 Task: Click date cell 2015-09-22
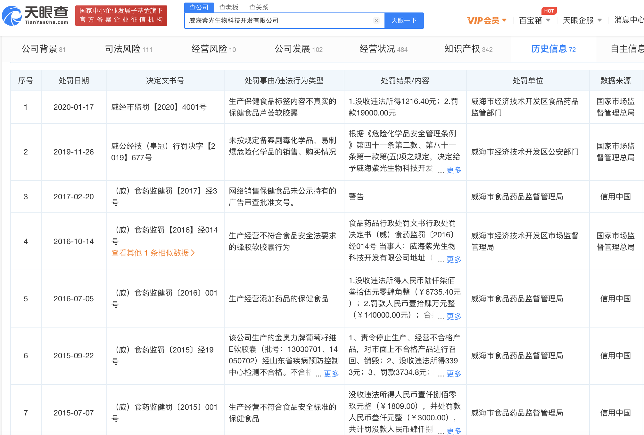point(74,356)
